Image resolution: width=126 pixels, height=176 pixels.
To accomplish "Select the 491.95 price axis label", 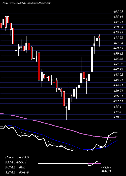I will [x=118, y=11].
